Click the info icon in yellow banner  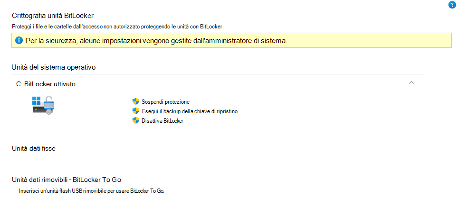pyautogui.click(x=19, y=40)
